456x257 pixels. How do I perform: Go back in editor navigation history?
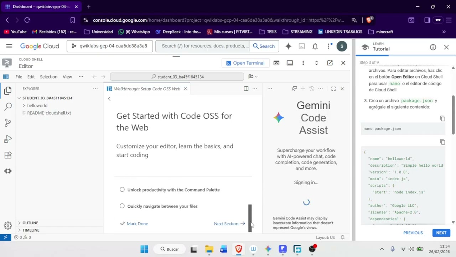[94, 76]
